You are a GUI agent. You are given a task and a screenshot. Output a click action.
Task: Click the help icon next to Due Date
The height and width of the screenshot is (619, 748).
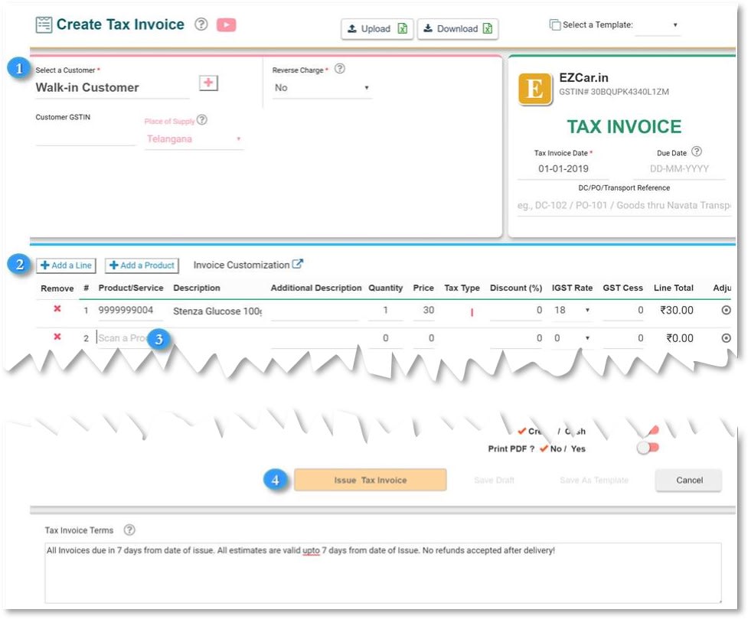tap(696, 151)
